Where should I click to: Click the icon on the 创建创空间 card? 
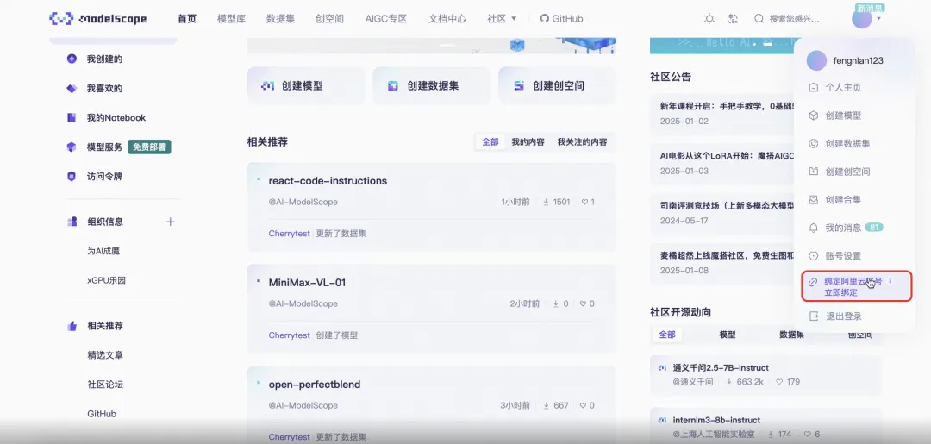(x=519, y=86)
